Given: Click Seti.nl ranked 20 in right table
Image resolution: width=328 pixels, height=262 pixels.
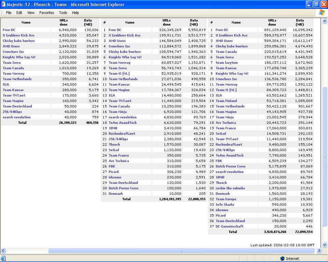Looking at the screenshot, I should 221,134.
